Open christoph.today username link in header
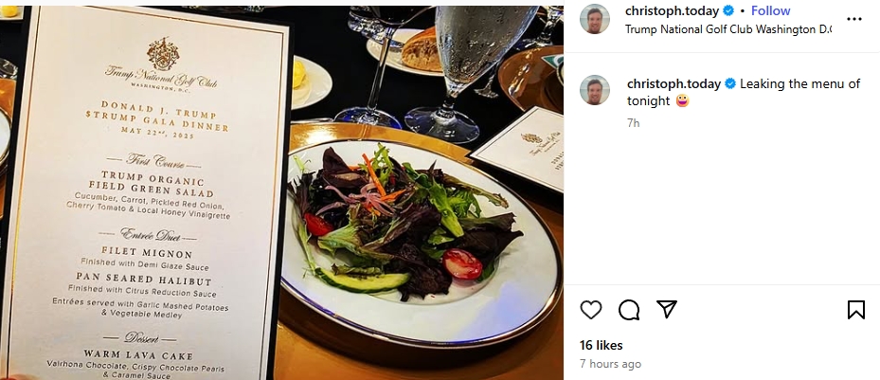This screenshot has height=380, width=880. pyautogui.click(x=672, y=10)
